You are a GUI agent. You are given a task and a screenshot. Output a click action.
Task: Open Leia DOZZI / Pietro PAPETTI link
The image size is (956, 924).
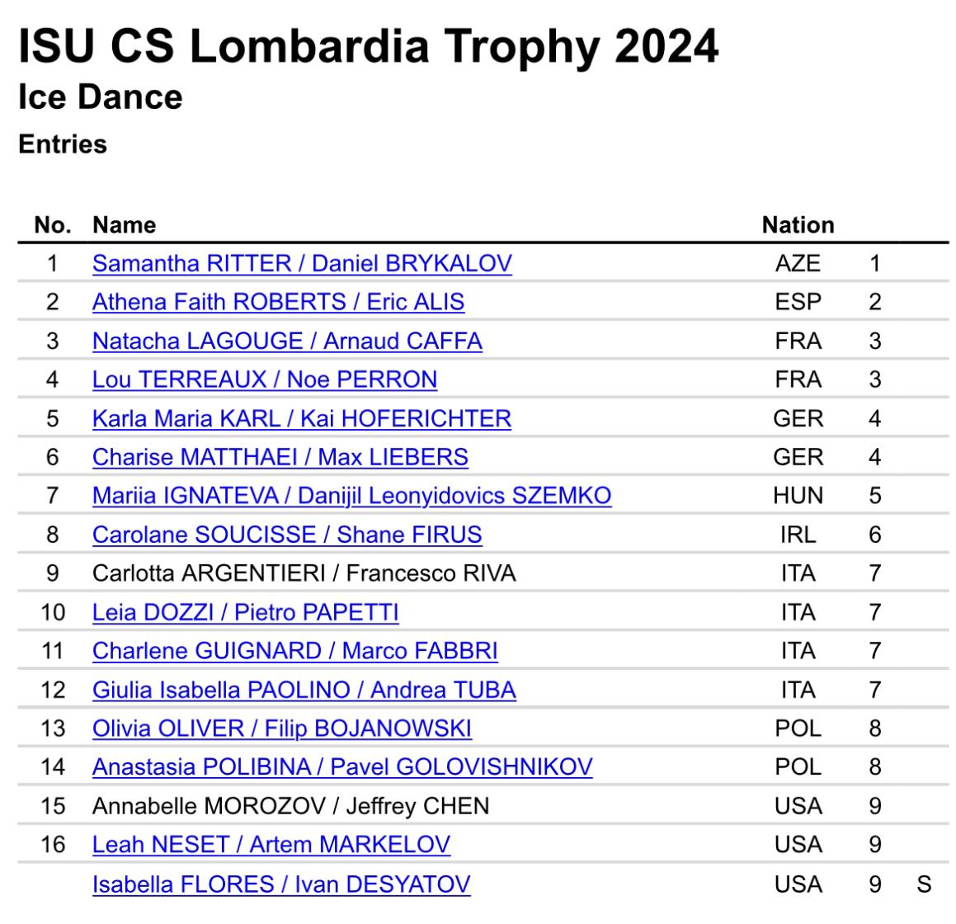245,612
